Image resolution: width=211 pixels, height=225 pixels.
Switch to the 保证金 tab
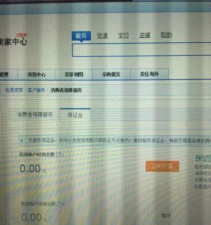pos(75,115)
